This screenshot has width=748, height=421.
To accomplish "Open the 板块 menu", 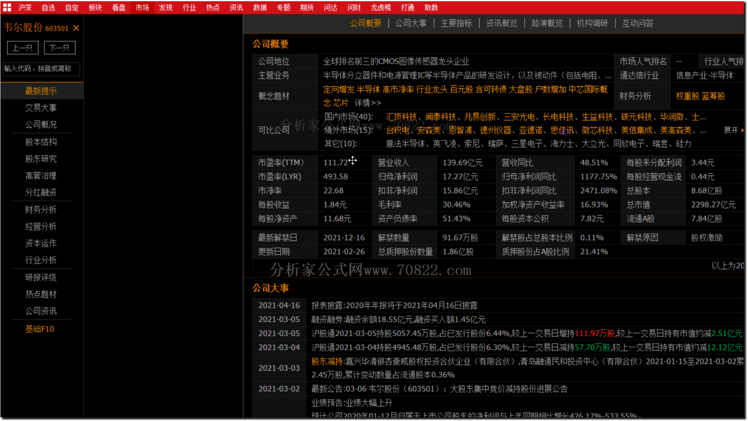I will click(x=95, y=7).
